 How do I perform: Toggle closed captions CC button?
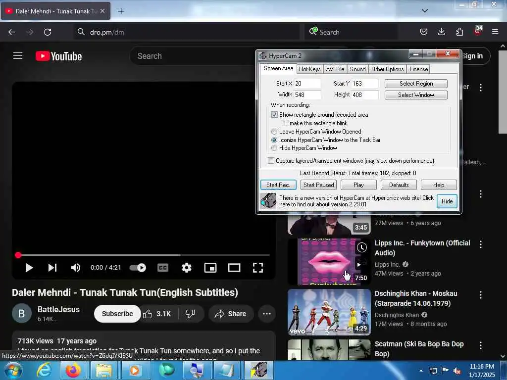click(x=162, y=268)
